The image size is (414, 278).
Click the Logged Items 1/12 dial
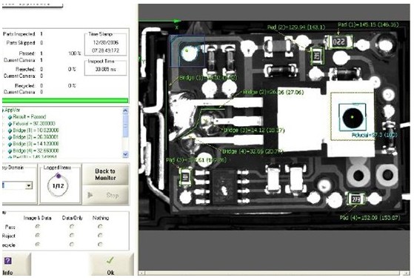58,185
